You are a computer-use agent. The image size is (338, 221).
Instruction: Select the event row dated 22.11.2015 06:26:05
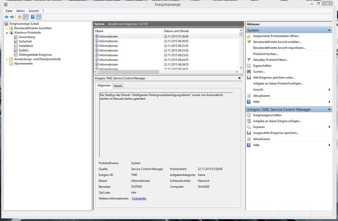click(167, 41)
